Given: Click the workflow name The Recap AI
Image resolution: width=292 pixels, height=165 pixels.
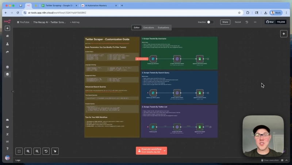Looking at the screenshot, I should pyautogui.click(x=49, y=22).
